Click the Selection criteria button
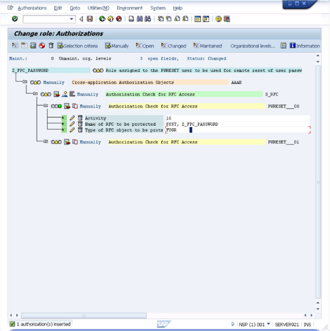 [x=77, y=46]
